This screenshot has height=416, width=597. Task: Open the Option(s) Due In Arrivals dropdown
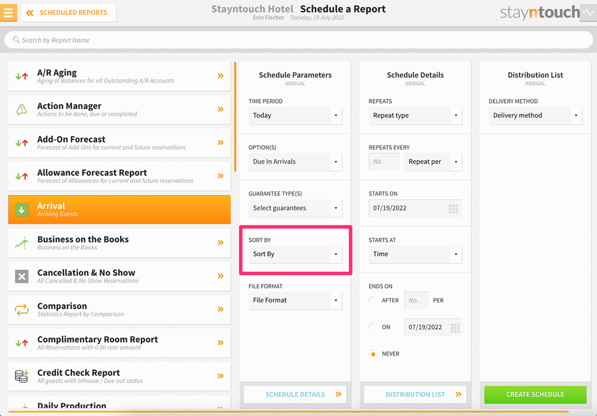click(x=295, y=162)
